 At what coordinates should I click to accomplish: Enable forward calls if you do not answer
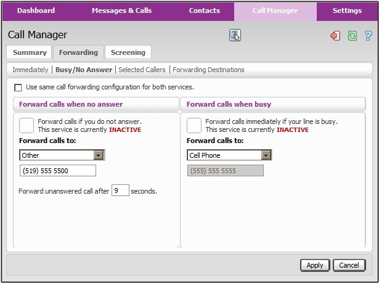tap(26, 125)
